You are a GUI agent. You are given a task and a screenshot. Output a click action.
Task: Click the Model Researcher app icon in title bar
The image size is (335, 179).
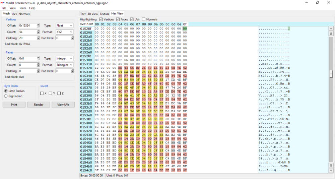point(3,3)
